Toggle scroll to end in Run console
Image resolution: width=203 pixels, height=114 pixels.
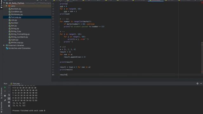(x=9, y=98)
